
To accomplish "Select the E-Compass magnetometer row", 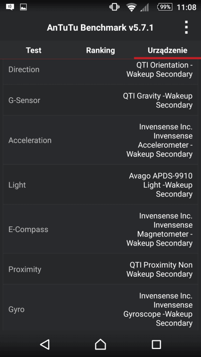I will click(100, 229).
